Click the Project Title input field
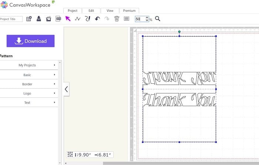Viewport: 259px width, 165px height. click(x=11, y=19)
